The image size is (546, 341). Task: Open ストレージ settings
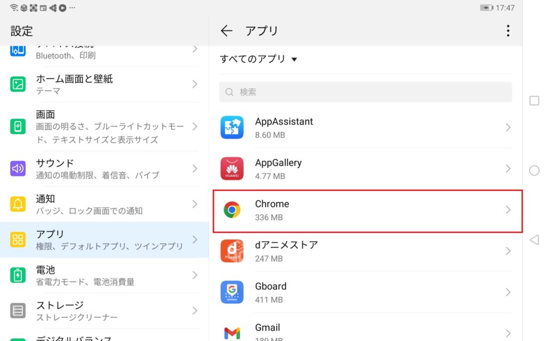tap(105, 311)
